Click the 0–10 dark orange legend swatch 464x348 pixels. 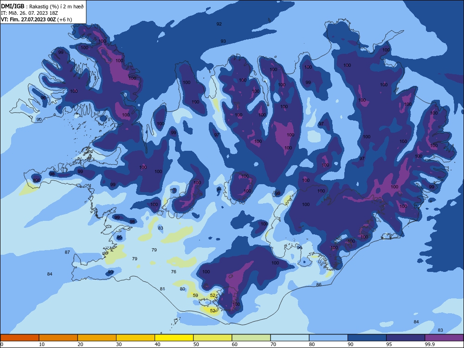tap(19, 338)
